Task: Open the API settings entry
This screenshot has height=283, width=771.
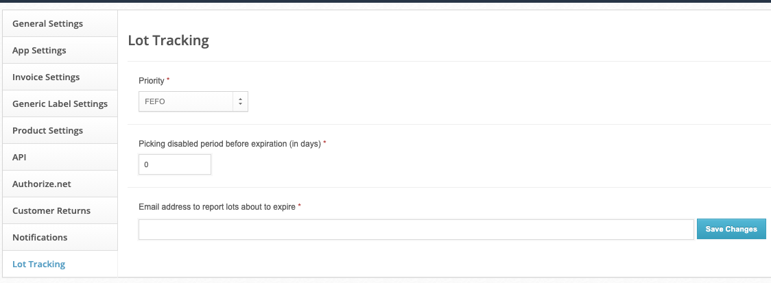Action: 60,157
